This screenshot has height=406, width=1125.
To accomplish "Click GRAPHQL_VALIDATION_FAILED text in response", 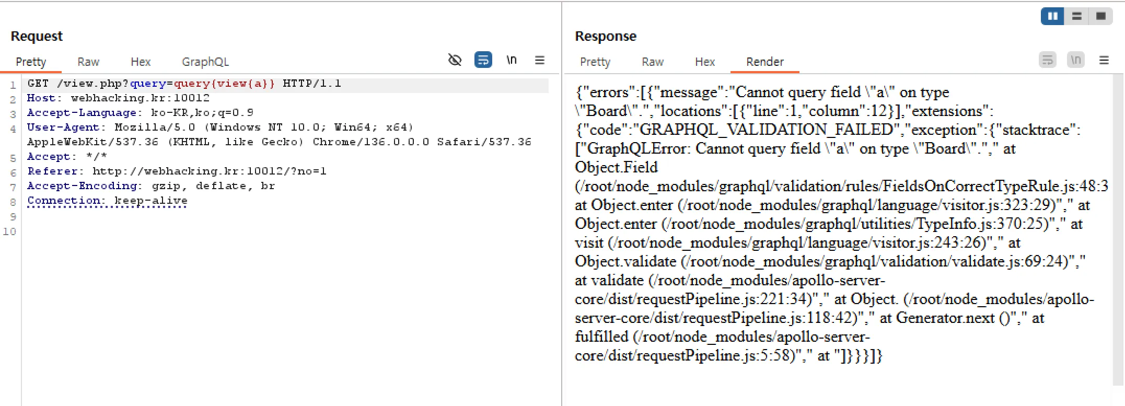I will 766,130.
